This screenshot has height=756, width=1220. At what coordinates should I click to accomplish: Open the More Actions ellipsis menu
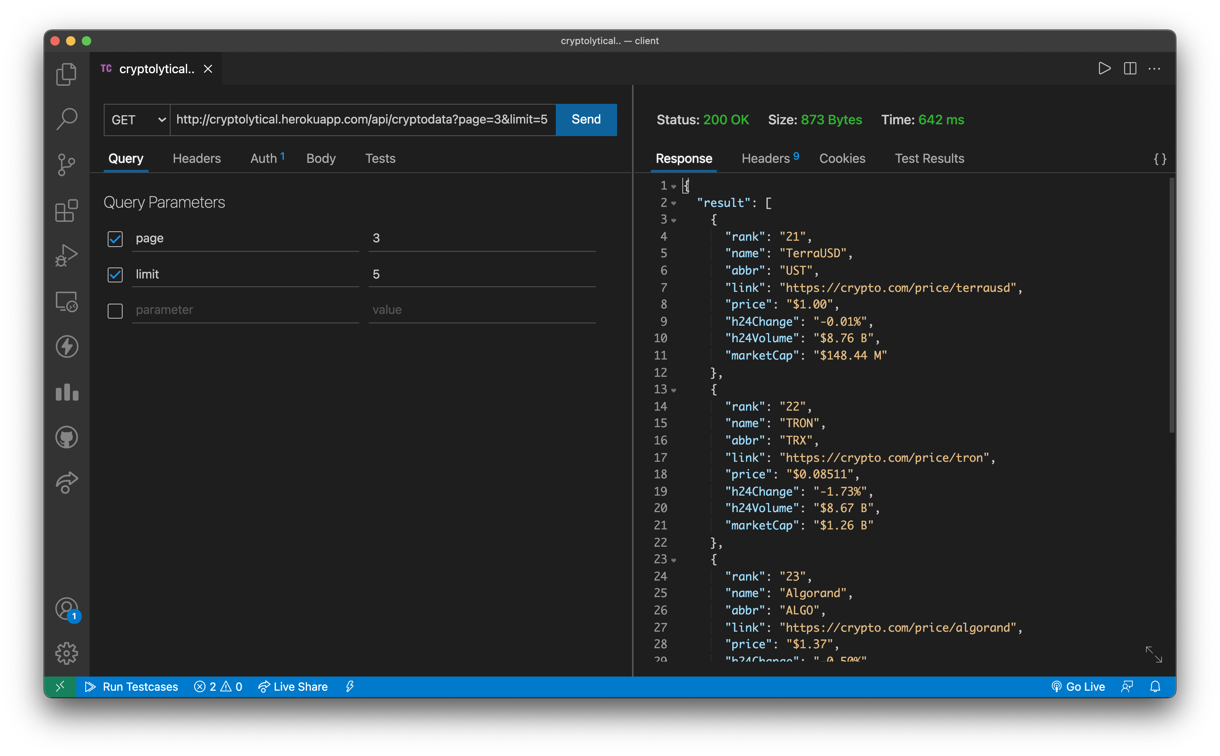click(1154, 68)
